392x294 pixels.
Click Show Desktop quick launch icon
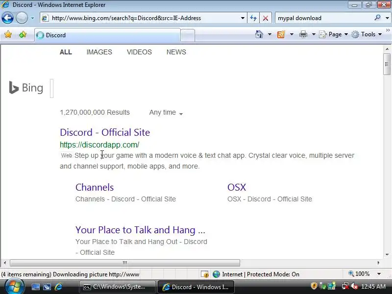pos(35,287)
